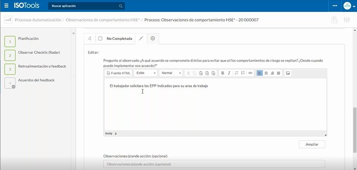Center align the text
The width and height of the screenshot is (357, 170).
pos(266,73)
